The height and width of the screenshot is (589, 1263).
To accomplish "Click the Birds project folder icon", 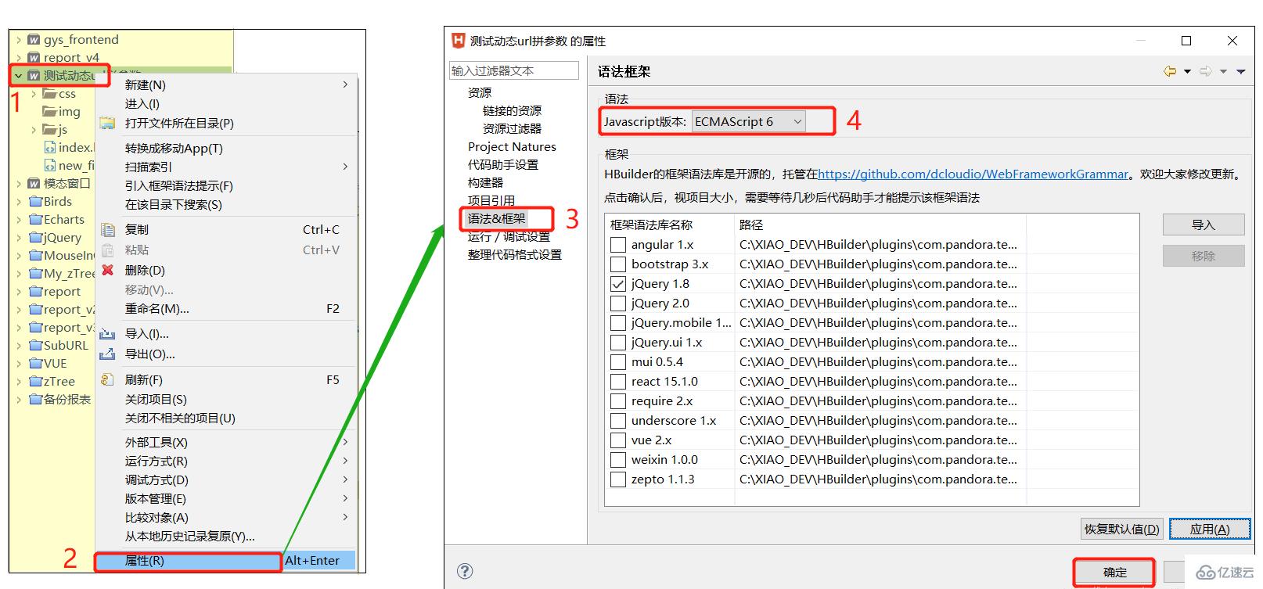I will point(35,202).
